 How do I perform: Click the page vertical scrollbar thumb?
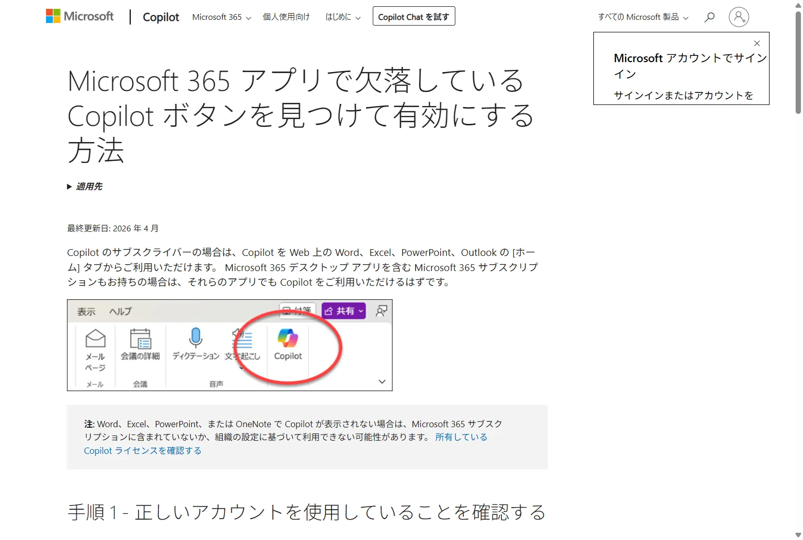(798, 63)
